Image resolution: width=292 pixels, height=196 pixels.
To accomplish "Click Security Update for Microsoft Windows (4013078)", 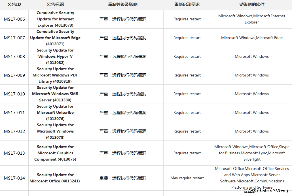I will [55, 131].
